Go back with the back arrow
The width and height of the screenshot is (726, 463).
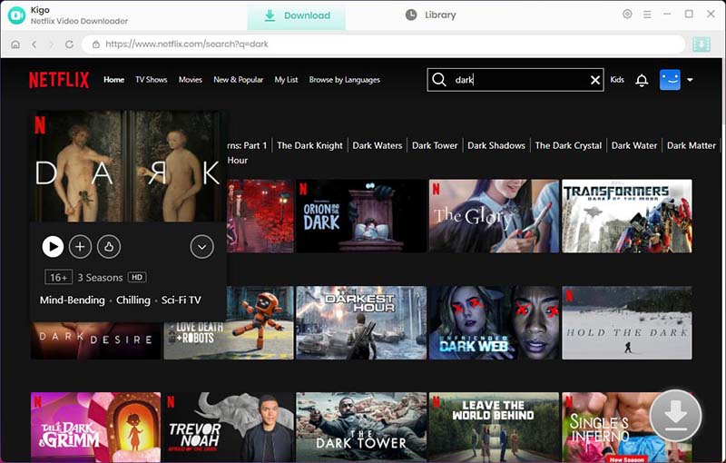[34, 44]
